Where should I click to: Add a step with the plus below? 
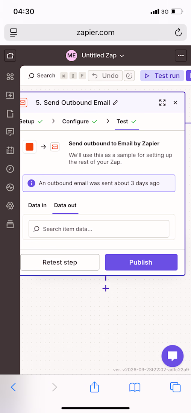[106, 288]
